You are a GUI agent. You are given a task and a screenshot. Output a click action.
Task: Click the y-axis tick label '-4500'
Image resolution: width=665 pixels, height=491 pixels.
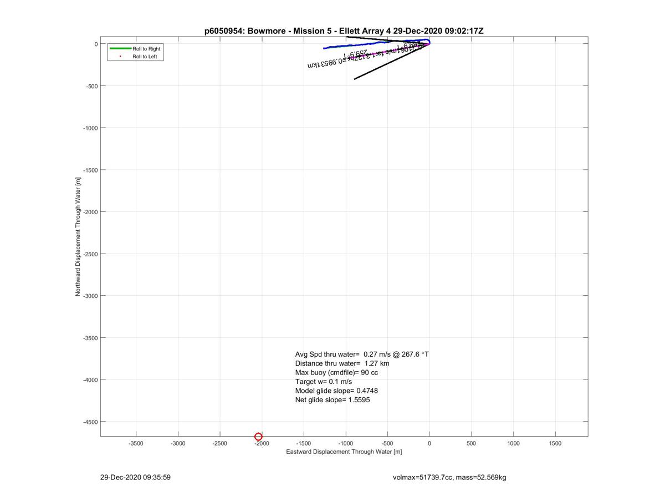90,422
